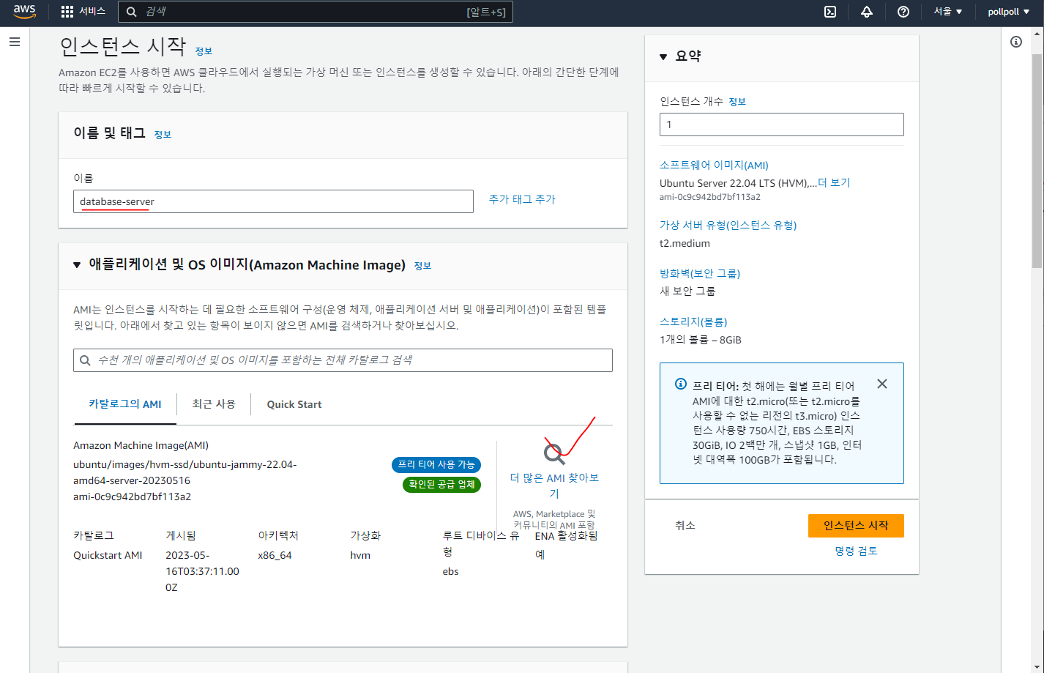
Task: Click the 이름 field containing database-server
Action: point(273,201)
